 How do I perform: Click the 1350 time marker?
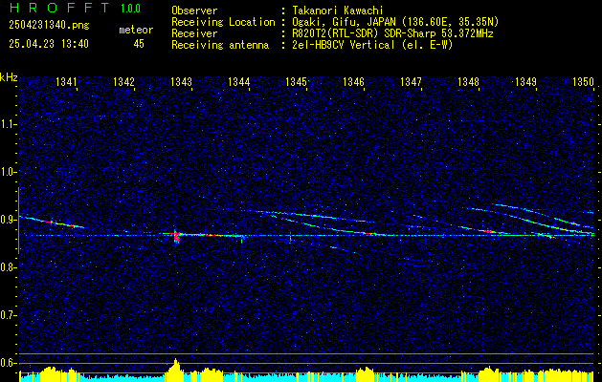click(x=583, y=82)
